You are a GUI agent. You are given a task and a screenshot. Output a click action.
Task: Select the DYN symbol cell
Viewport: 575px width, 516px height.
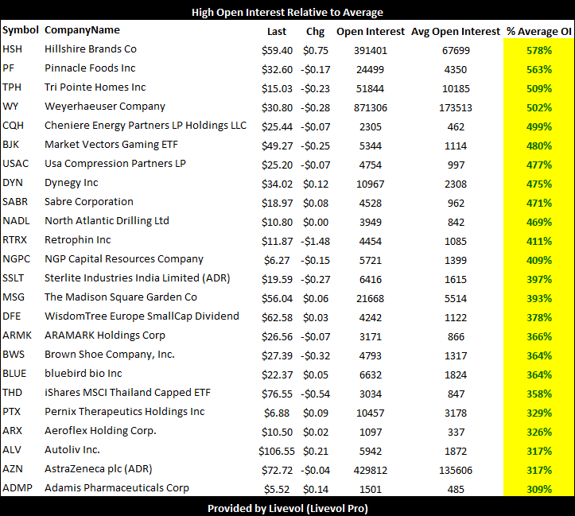[x=13, y=183]
